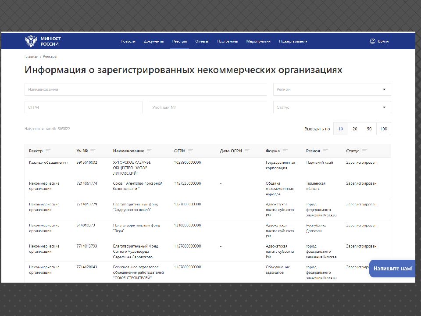Select account number 5915010002 cell
Screen dimensions: 421x316
87,162
